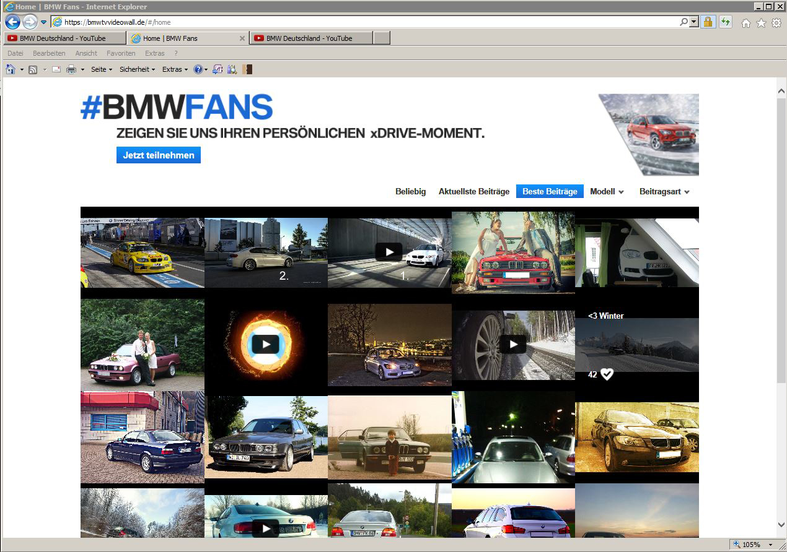Play the fiery ring video
The image size is (787, 552).
(x=266, y=344)
